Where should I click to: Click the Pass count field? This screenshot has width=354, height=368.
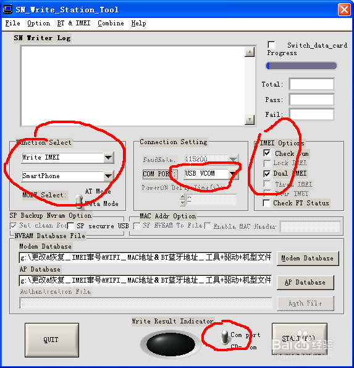tap(311, 100)
